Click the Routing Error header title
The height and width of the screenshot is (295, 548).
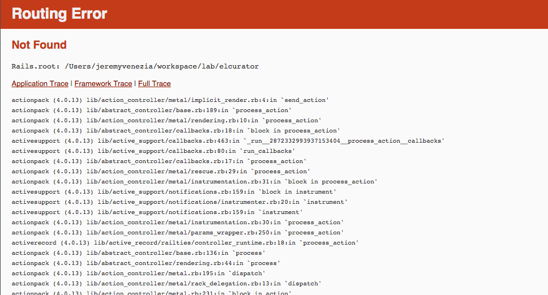[59, 14]
